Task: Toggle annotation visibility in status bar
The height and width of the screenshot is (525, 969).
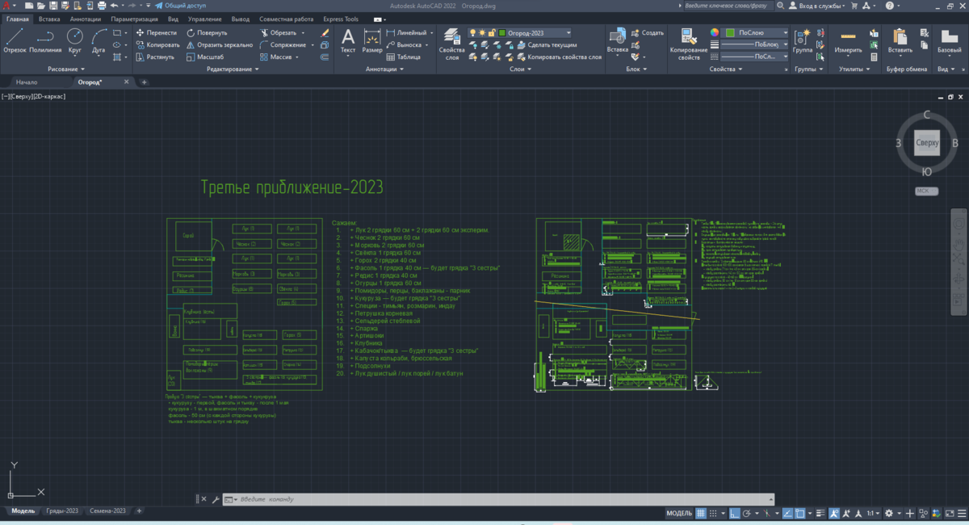Action: (835, 513)
